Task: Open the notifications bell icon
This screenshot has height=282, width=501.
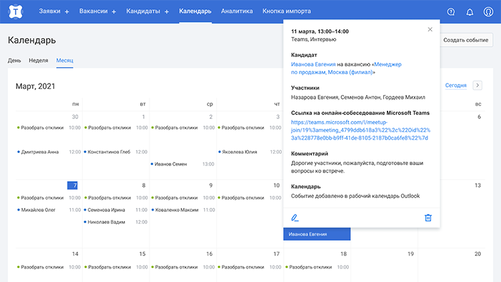Action: pos(470,11)
